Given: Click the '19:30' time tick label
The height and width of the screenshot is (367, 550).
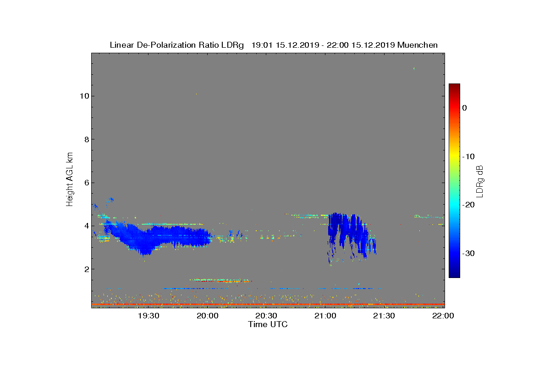Looking at the screenshot, I should coord(148,316).
